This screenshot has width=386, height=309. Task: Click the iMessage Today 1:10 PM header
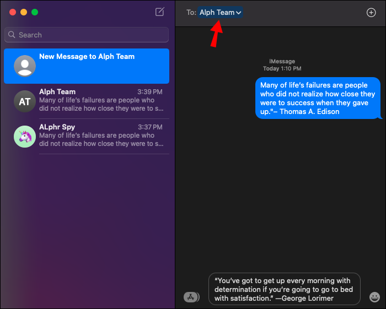pyautogui.click(x=282, y=65)
